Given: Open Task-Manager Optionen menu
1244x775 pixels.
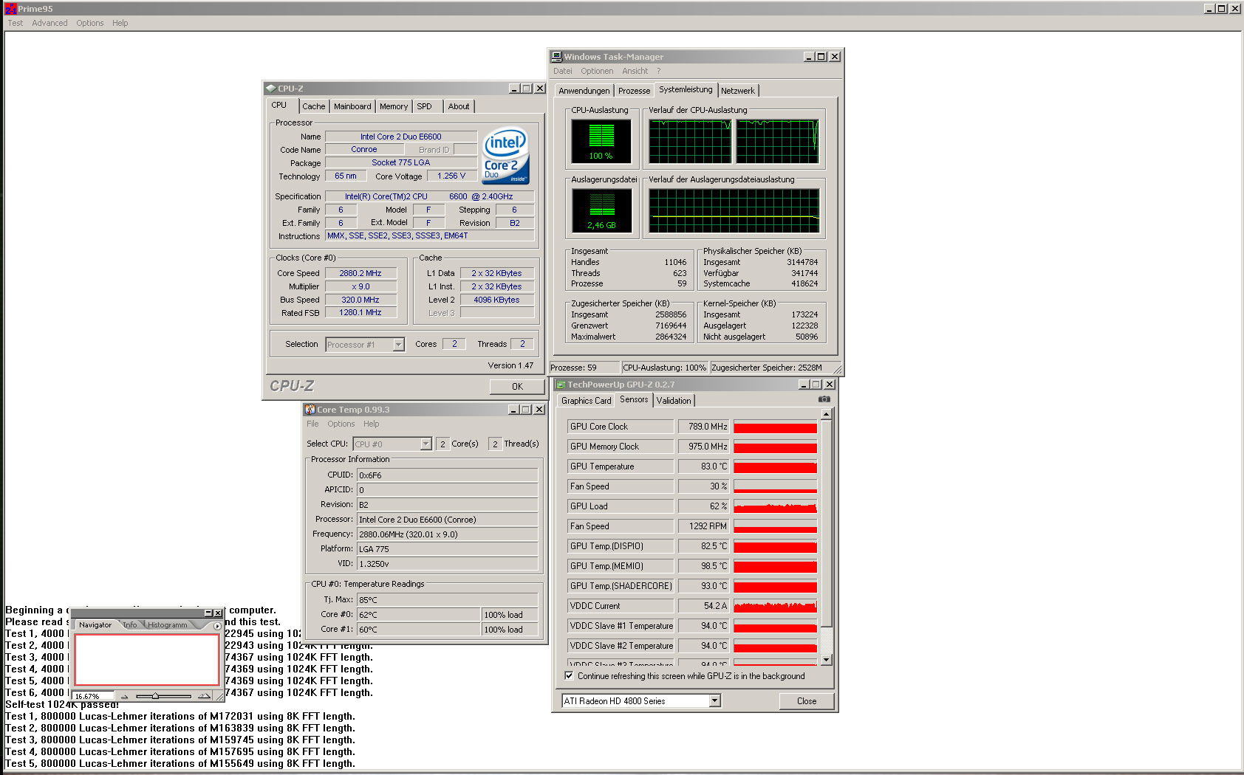Looking at the screenshot, I should (x=597, y=71).
